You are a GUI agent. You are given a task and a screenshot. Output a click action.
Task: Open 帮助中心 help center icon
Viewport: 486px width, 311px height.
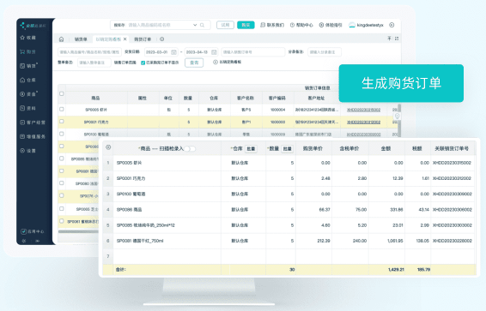pos(292,25)
